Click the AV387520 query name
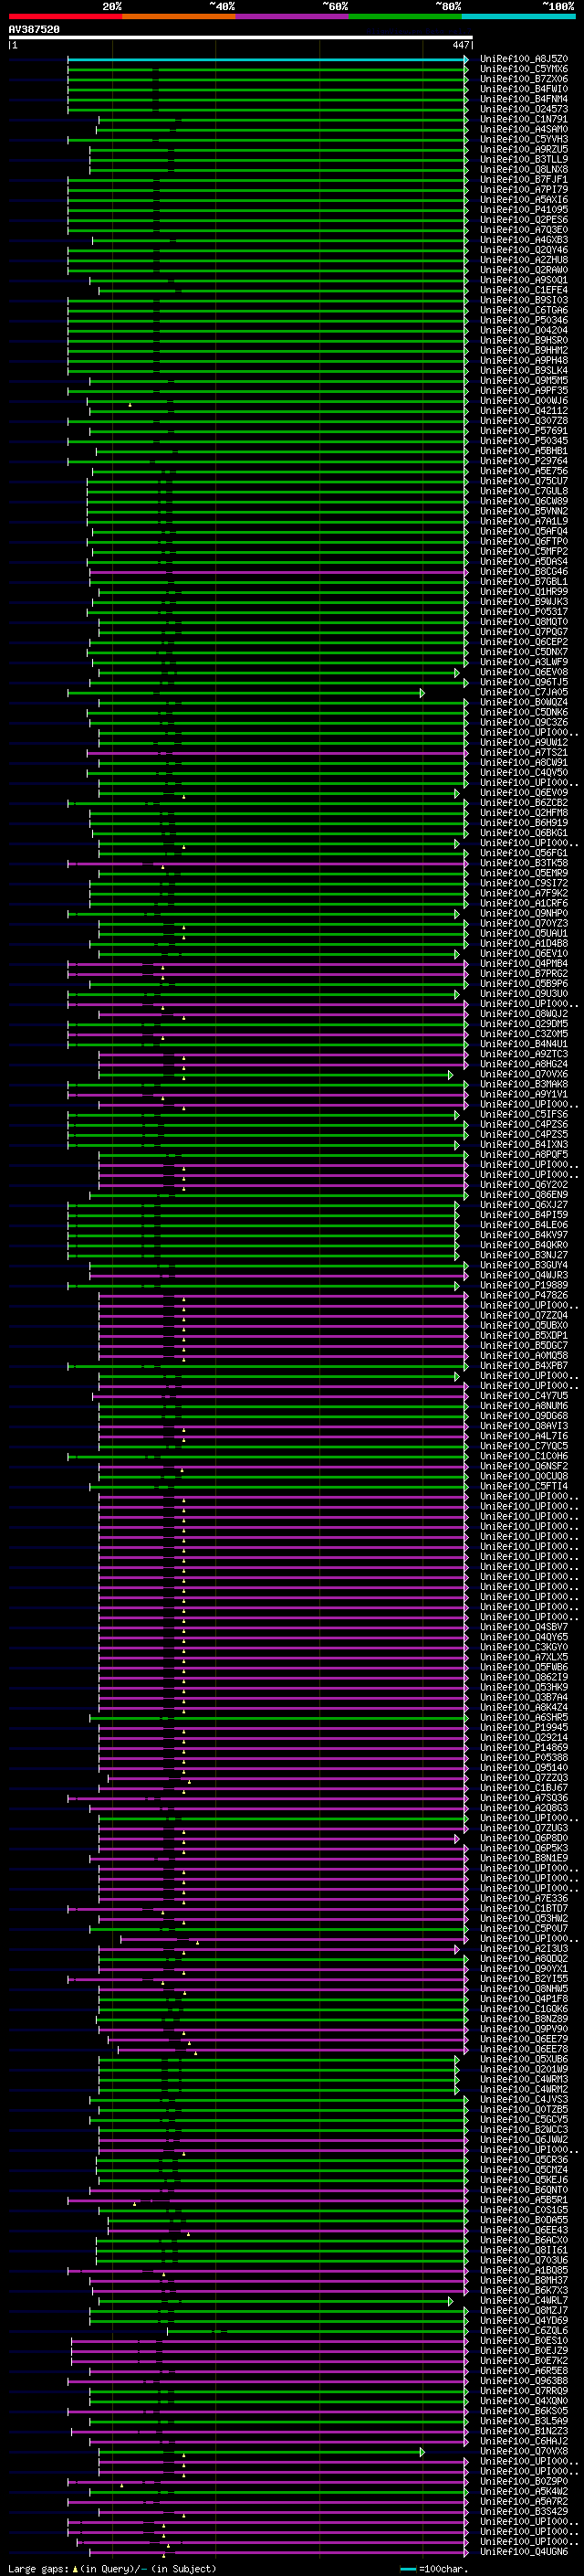Image resolution: width=584 pixels, height=2576 pixels. click(x=34, y=30)
